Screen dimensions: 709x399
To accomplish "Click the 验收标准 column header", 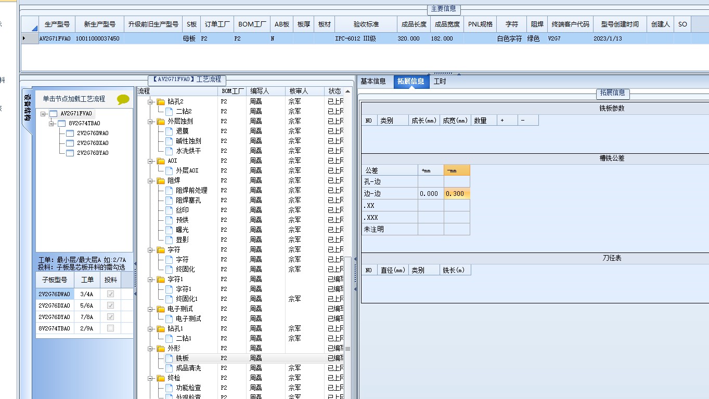I will coord(366,24).
